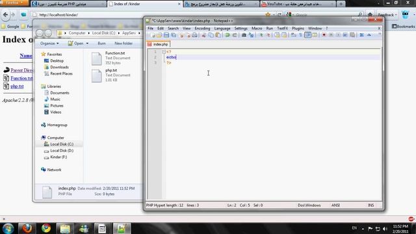Select the index.php document tab
Image resolution: width=416 pixels, height=234 pixels.
point(158,44)
